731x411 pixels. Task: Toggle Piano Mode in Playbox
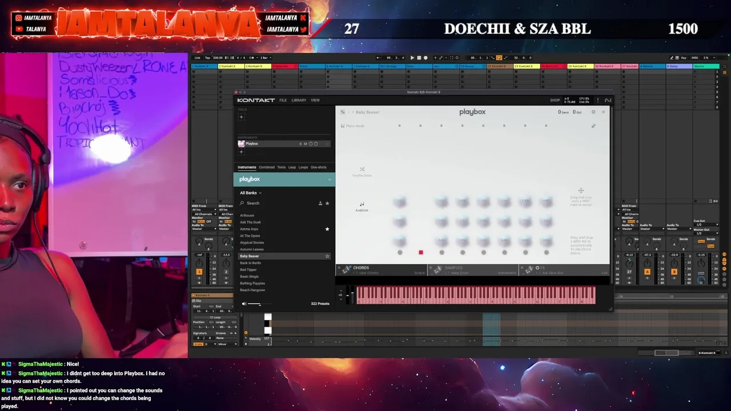point(352,126)
